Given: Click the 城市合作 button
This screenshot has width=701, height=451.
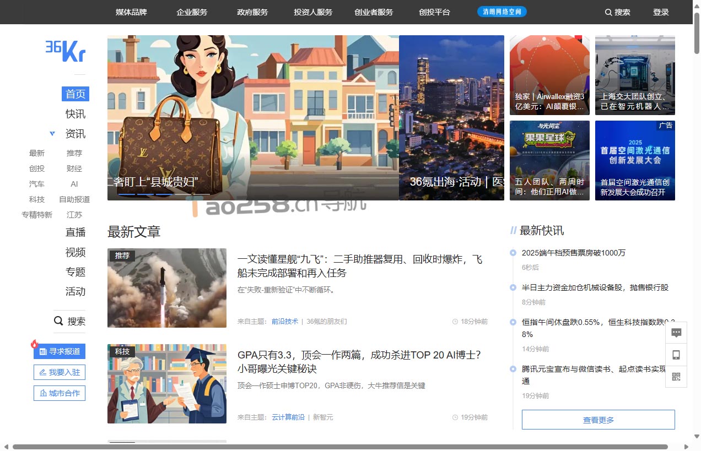Looking at the screenshot, I should [x=60, y=393].
